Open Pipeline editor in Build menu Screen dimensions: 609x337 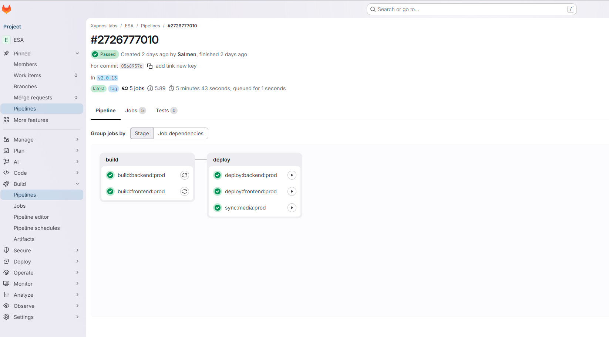[42, 217]
